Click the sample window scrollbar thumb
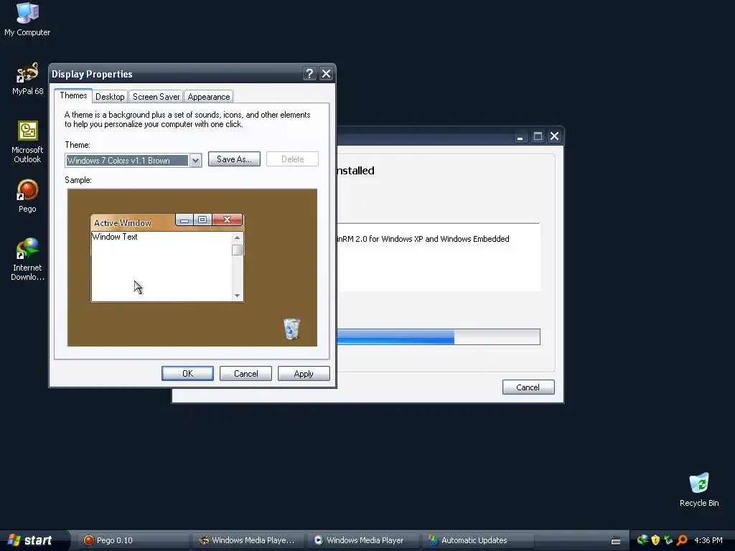Screen dimensions: 735x551 pyautogui.click(x=237, y=250)
